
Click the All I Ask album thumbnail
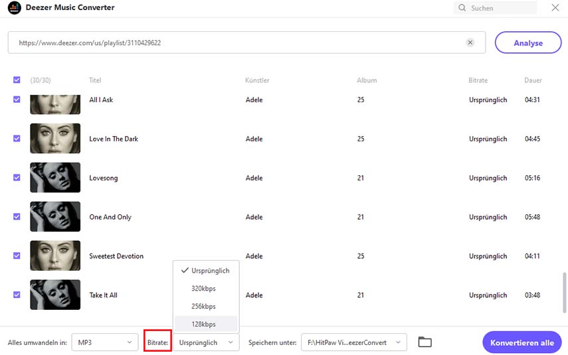pos(55,105)
